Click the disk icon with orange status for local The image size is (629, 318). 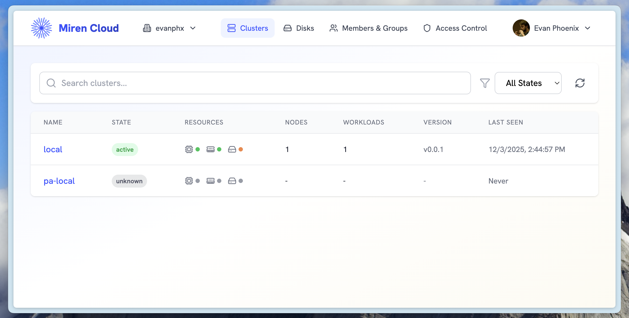pos(232,149)
